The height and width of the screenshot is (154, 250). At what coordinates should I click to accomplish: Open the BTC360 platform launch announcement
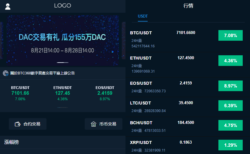43,73
